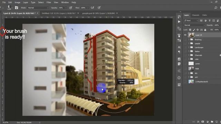This screenshot has width=221, height=124.
Task: Filter layers by pixel type icon
Action: pos(201,21)
